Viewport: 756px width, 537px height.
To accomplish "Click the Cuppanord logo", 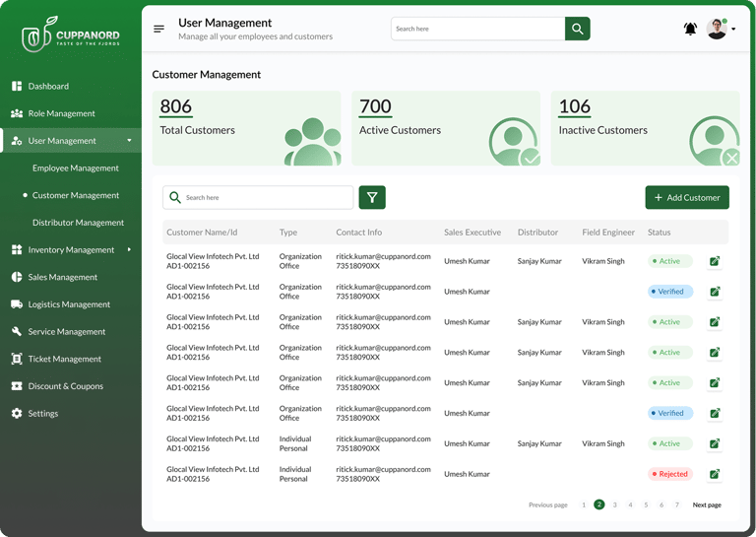I will pyautogui.click(x=71, y=34).
